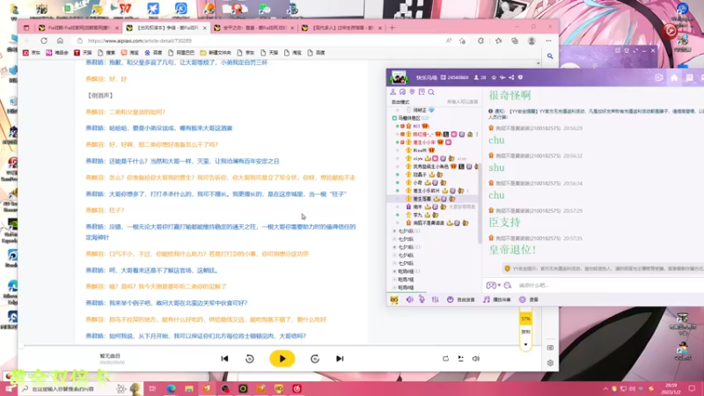Open the 京东 bookmark with red icon
Viewport: 704px width, 396px height.
pos(32,53)
